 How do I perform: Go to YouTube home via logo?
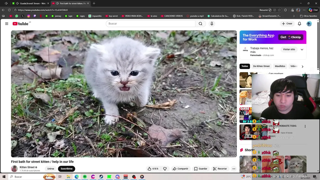point(20,23)
